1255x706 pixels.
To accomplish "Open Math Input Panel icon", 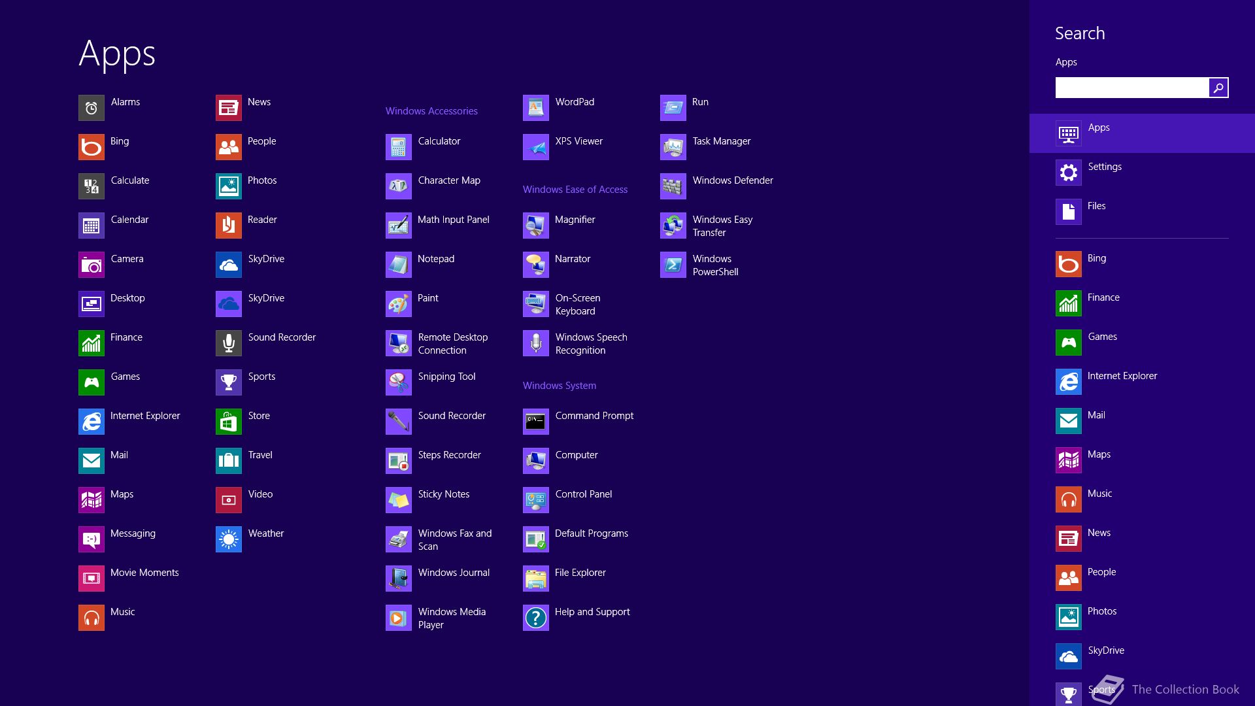I will click(399, 226).
